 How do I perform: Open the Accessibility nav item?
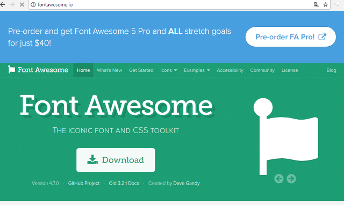pyautogui.click(x=230, y=70)
